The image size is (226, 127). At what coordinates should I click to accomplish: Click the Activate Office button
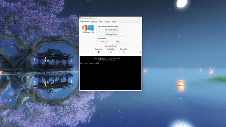[x=111, y=34]
